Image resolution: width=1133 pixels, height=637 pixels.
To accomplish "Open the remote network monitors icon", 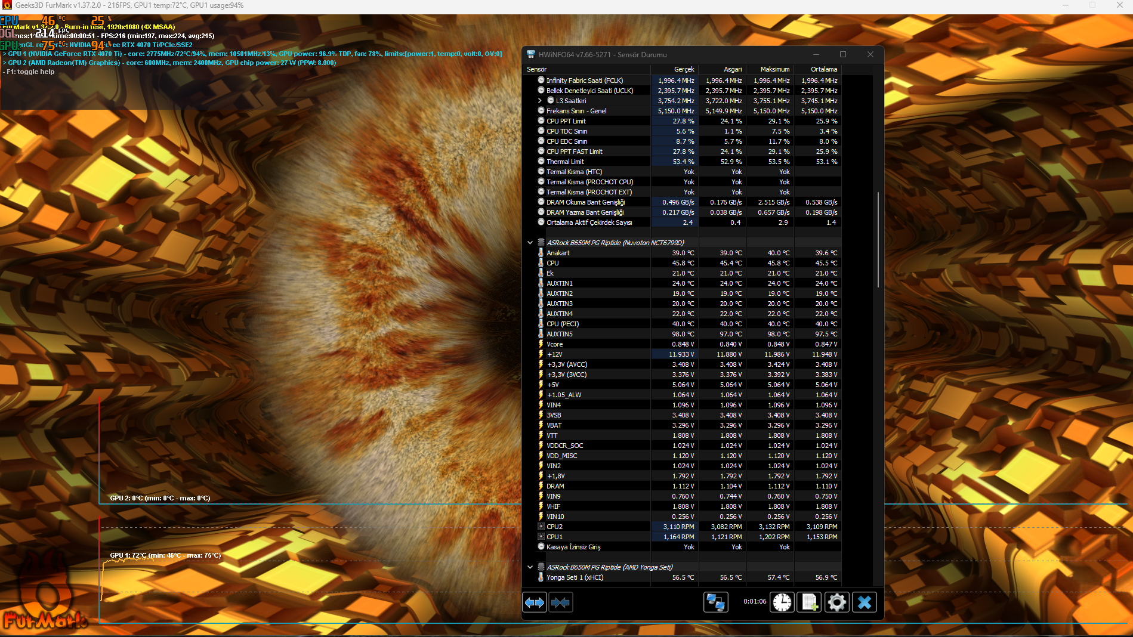I will point(715,602).
